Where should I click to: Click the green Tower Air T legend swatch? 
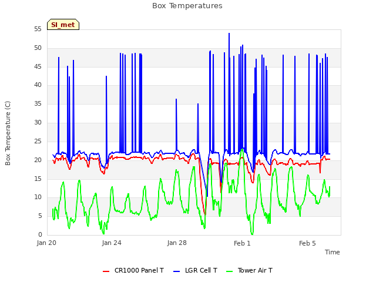point(230,271)
